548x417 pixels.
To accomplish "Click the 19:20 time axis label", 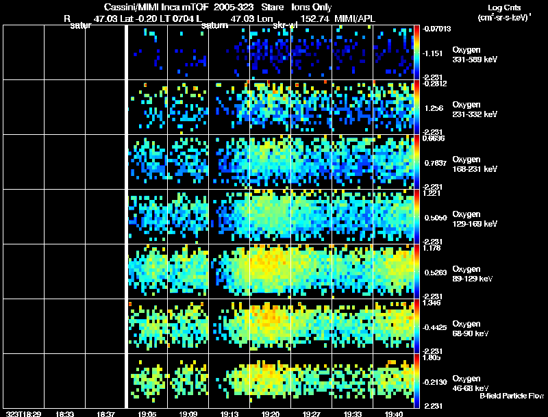I will tap(270, 414).
